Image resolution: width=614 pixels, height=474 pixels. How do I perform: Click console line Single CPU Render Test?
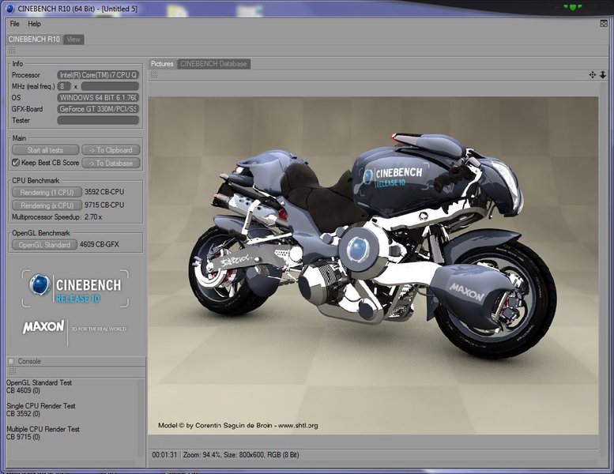click(x=41, y=406)
